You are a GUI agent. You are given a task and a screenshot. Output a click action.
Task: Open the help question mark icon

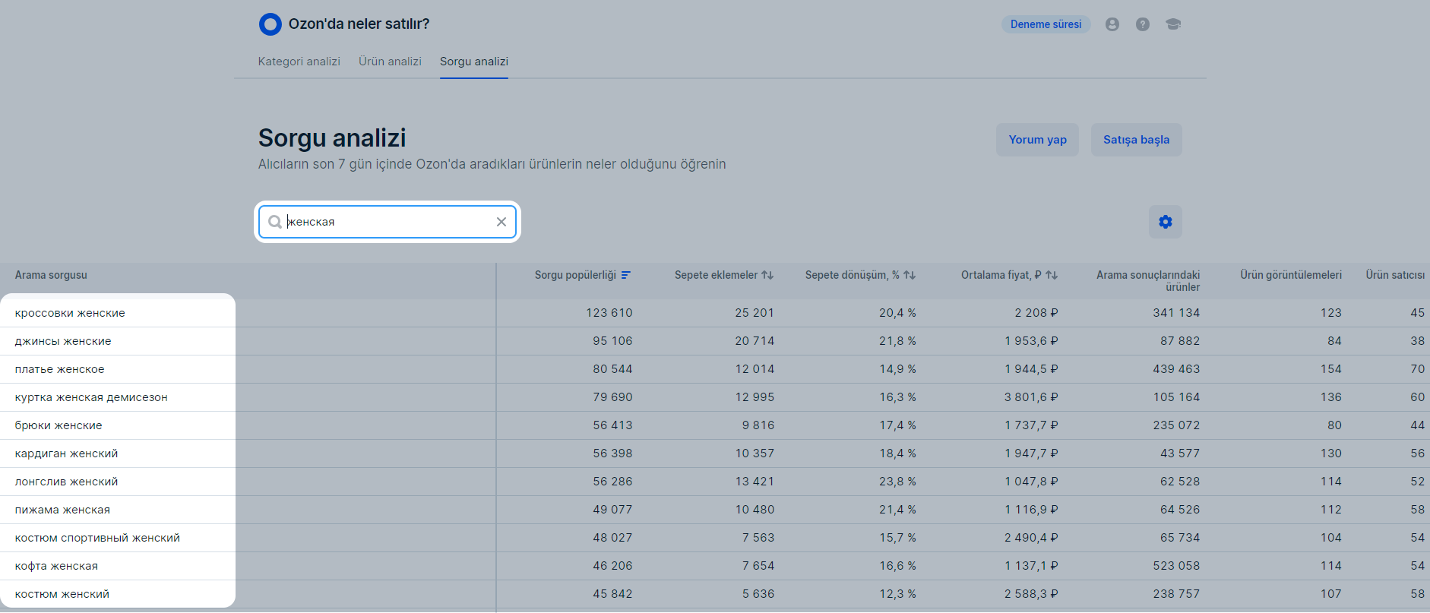tap(1142, 24)
